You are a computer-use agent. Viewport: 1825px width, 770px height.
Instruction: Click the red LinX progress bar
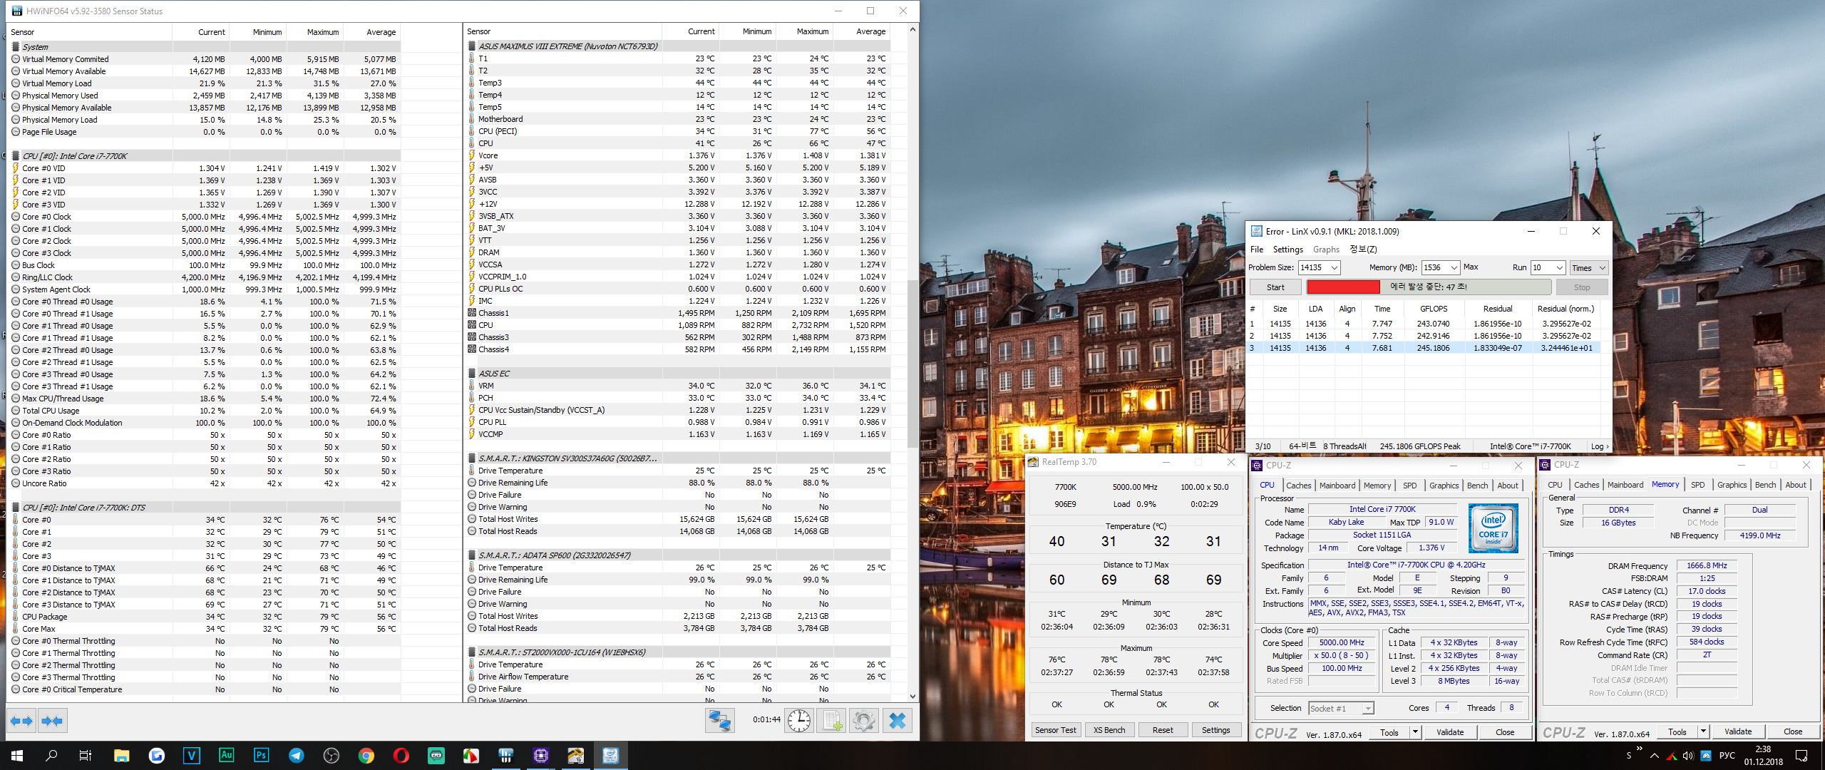click(x=1342, y=287)
